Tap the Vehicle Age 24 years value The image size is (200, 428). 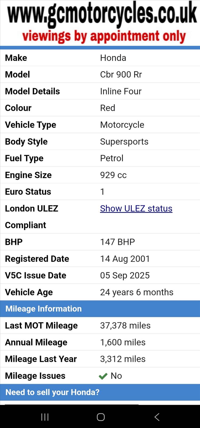tap(137, 292)
